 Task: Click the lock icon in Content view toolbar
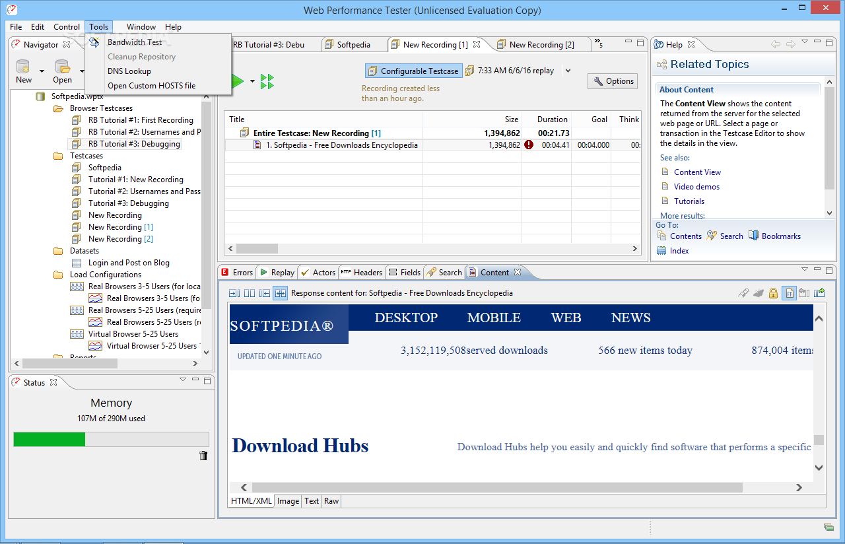pyautogui.click(x=773, y=293)
